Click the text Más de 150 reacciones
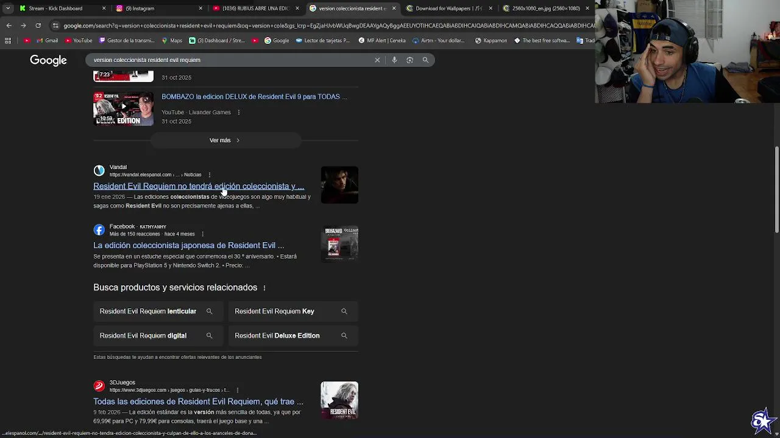Viewport: 780px width, 438px height. point(135,234)
